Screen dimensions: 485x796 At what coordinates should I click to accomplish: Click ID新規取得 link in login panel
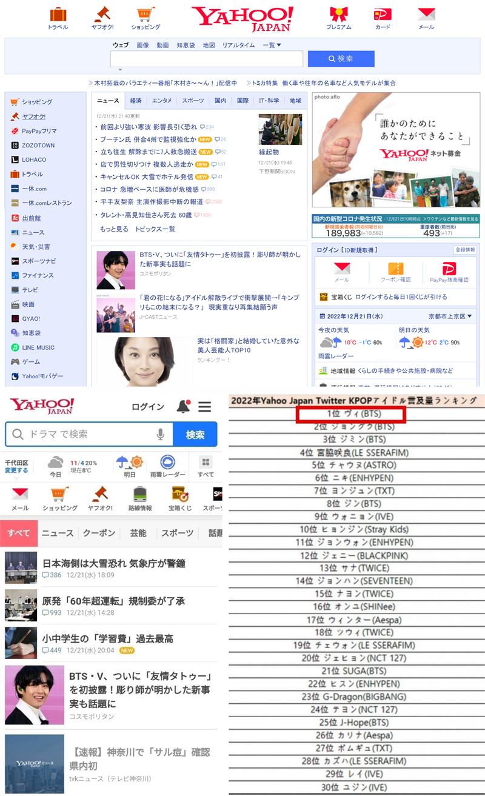359,250
